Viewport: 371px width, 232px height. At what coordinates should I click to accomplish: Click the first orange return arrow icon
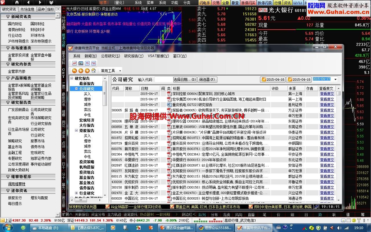coord(74,70)
